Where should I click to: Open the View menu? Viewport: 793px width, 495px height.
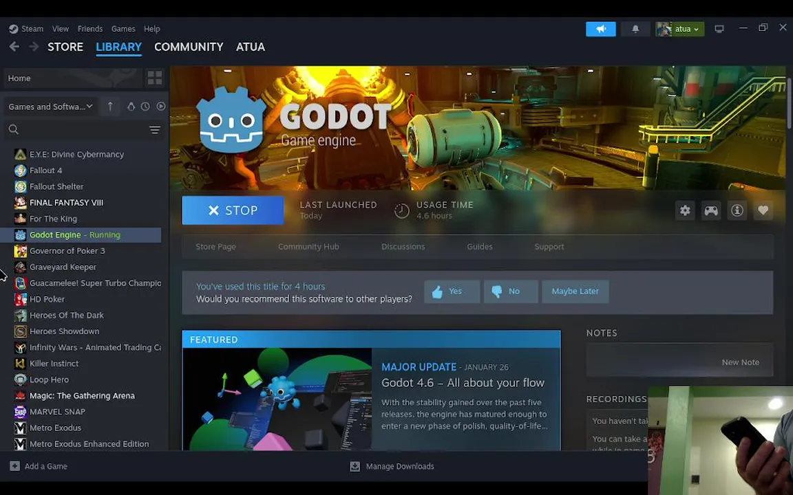pyautogui.click(x=60, y=29)
